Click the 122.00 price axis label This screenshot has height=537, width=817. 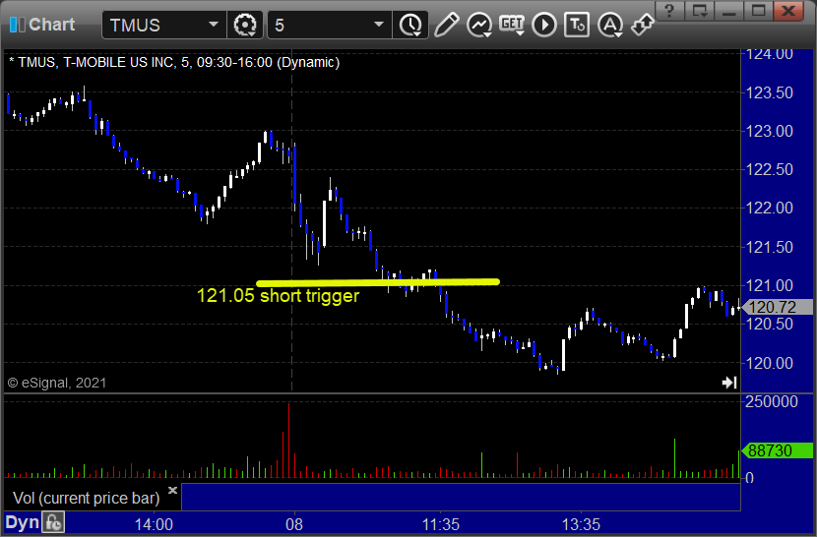770,208
